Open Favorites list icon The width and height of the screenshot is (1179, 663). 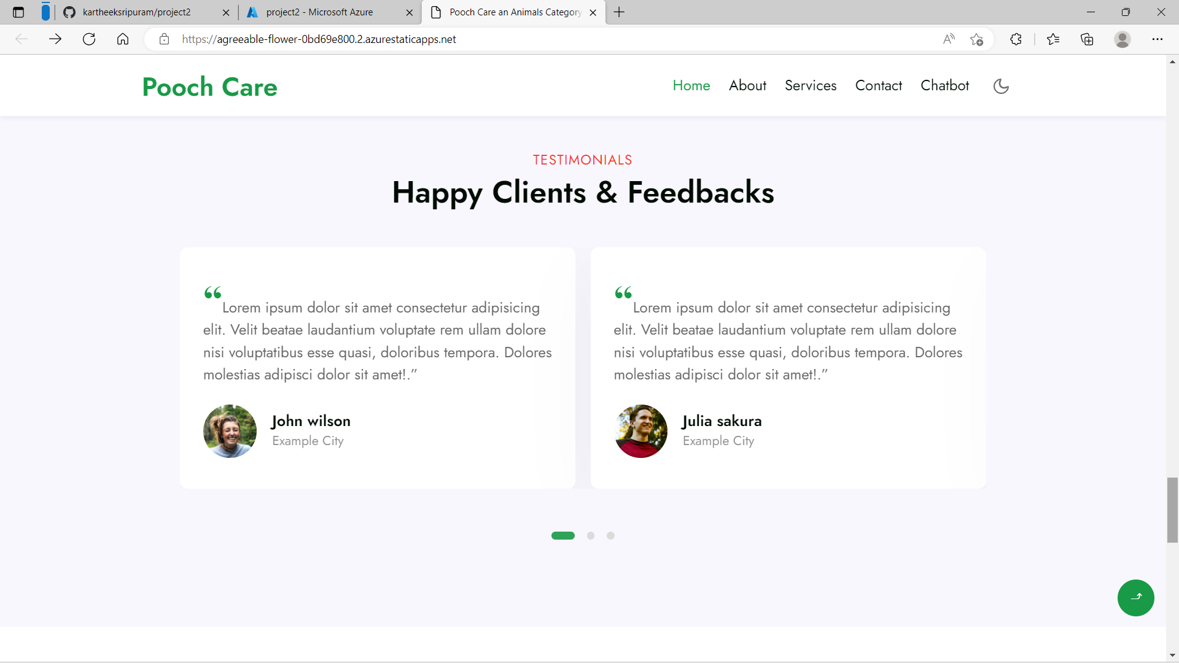(1053, 39)
